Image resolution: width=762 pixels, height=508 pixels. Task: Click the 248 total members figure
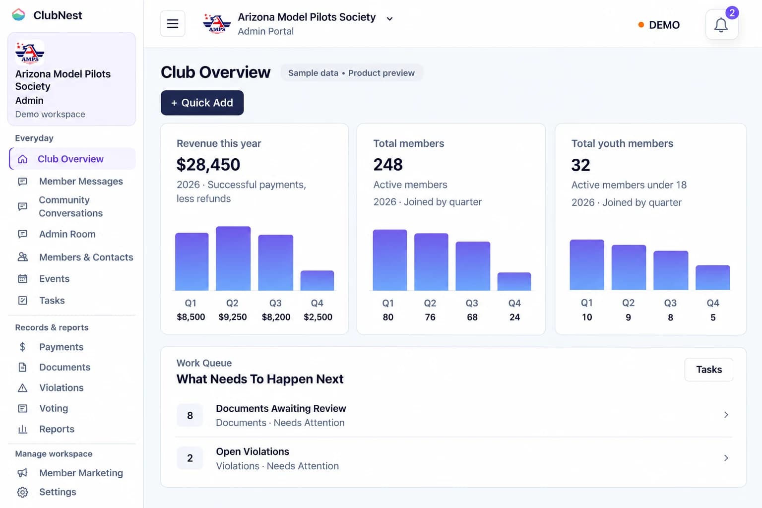(x=388, y=164)
